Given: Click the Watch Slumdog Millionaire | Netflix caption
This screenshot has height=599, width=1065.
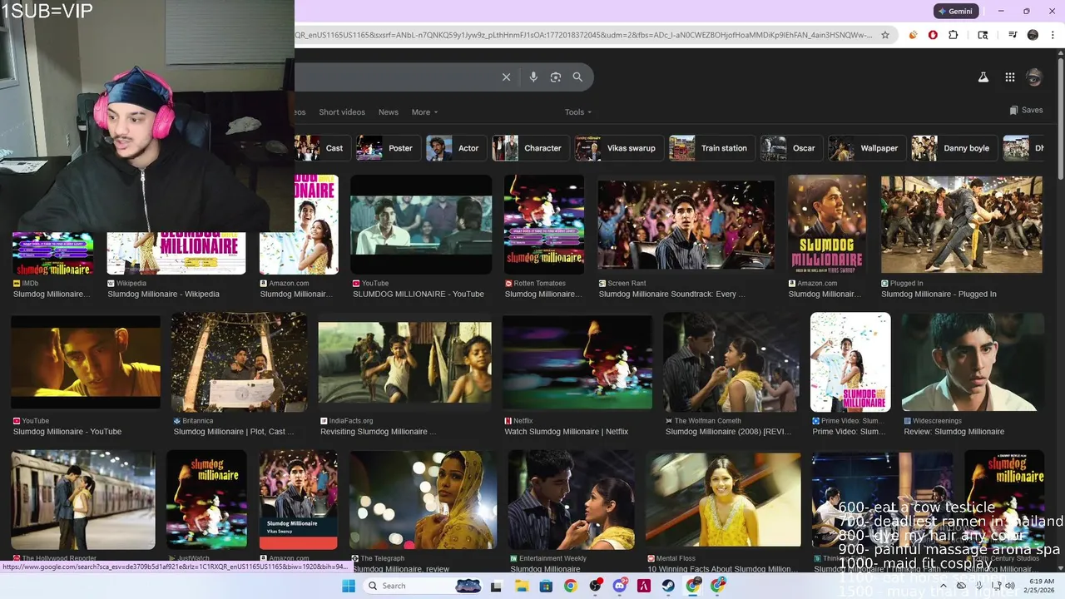Looking at the screenshot, I should point(566,432).
